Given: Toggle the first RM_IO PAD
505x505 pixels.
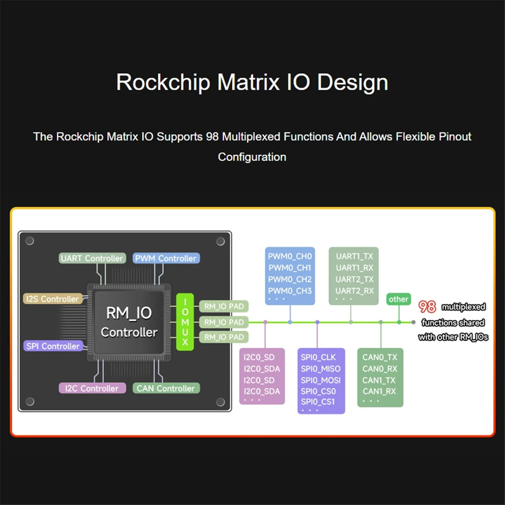Looking at the screenshot, I should click(x=223, y=306).
